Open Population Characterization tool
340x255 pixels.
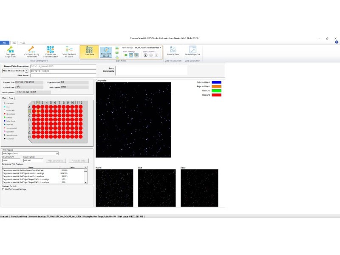pyautogui.click(x=50, y=51)
